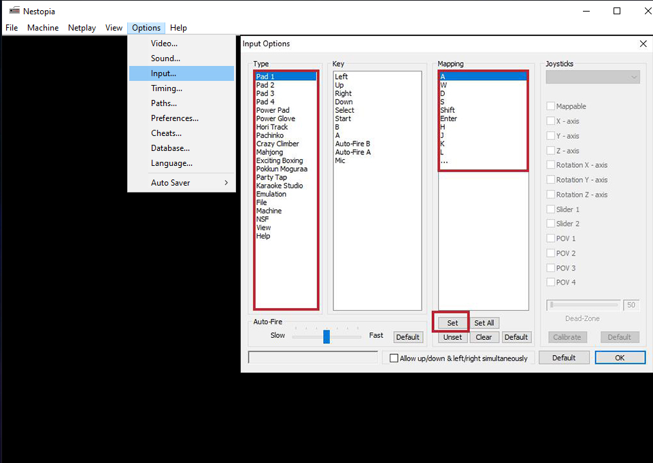Toggle the X - axis checkbox

(x=550, y=121)
